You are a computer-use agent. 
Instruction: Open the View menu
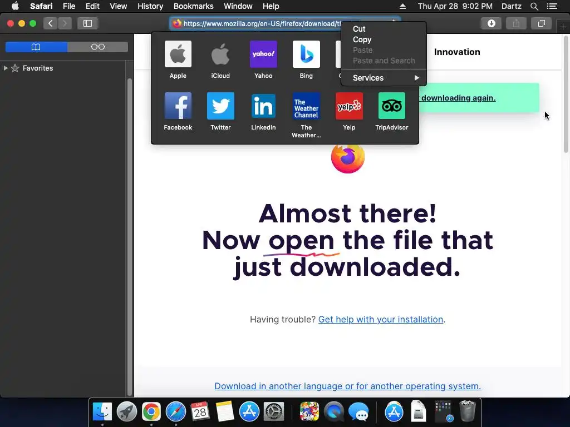(x=119, y=6)
